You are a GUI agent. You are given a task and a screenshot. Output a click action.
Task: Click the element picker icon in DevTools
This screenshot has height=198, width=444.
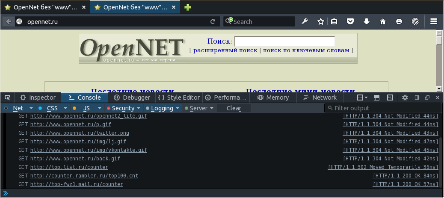pos(7,98)
